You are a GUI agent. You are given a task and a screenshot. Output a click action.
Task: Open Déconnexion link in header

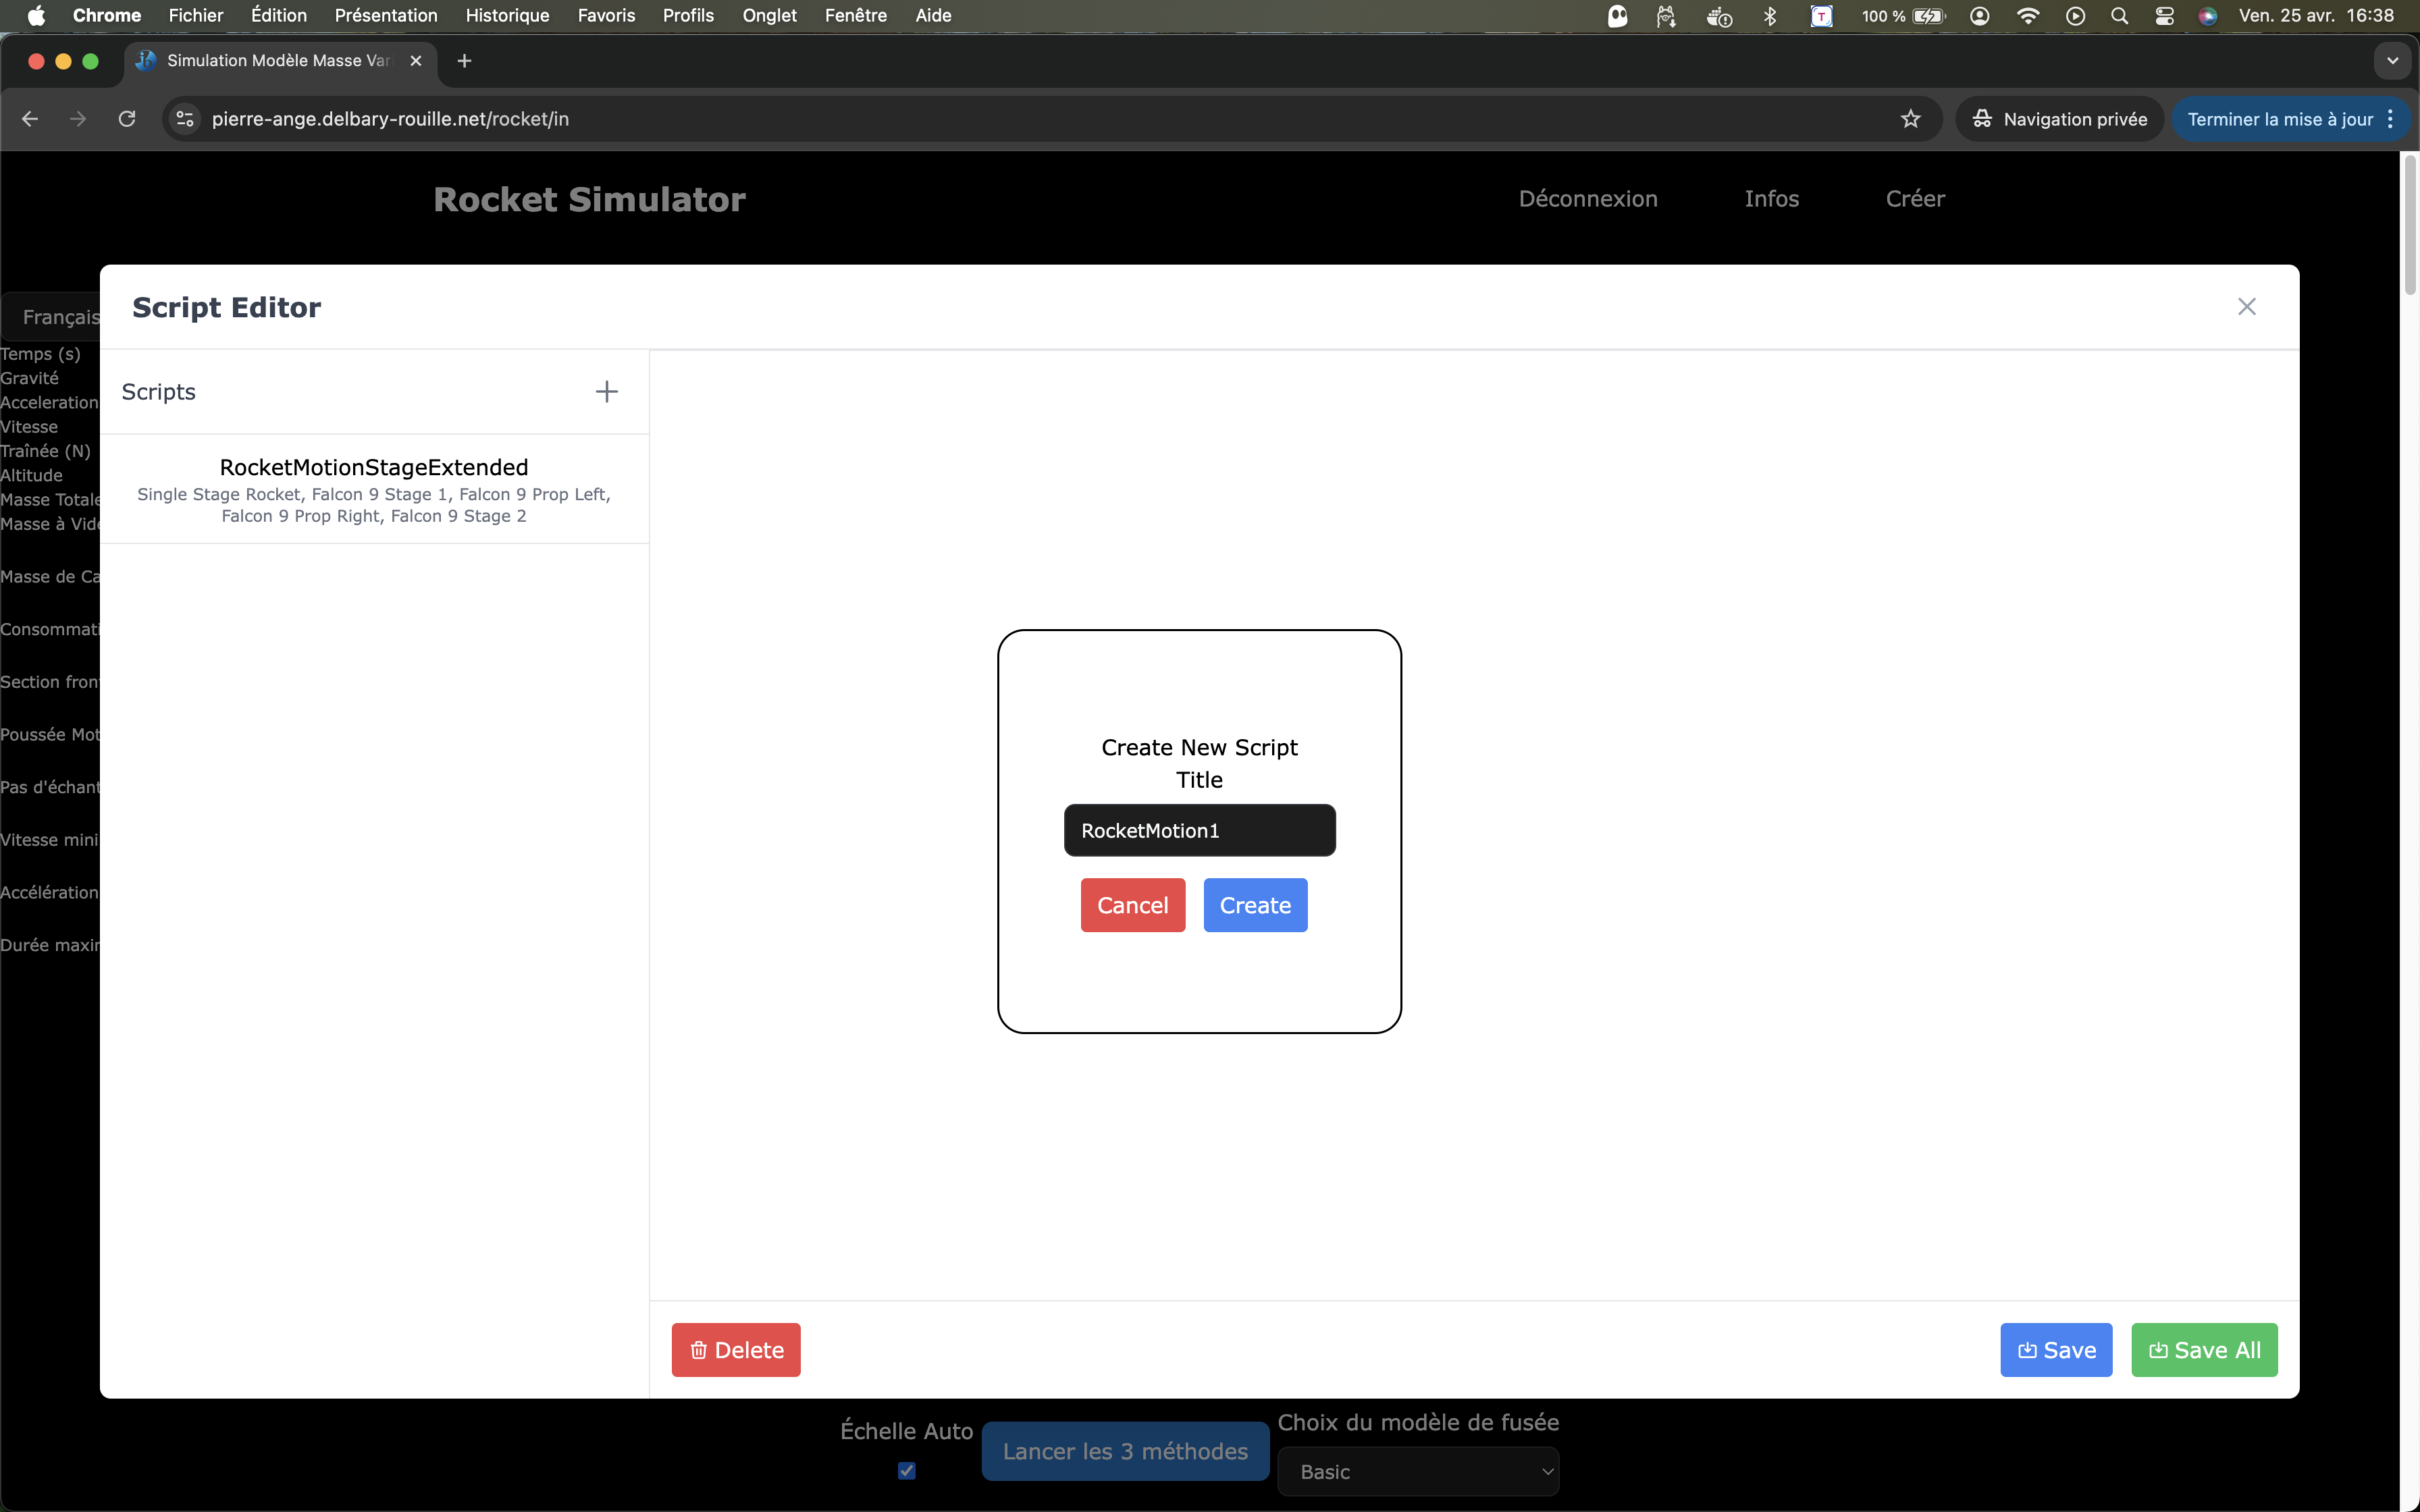point(1588,199)
